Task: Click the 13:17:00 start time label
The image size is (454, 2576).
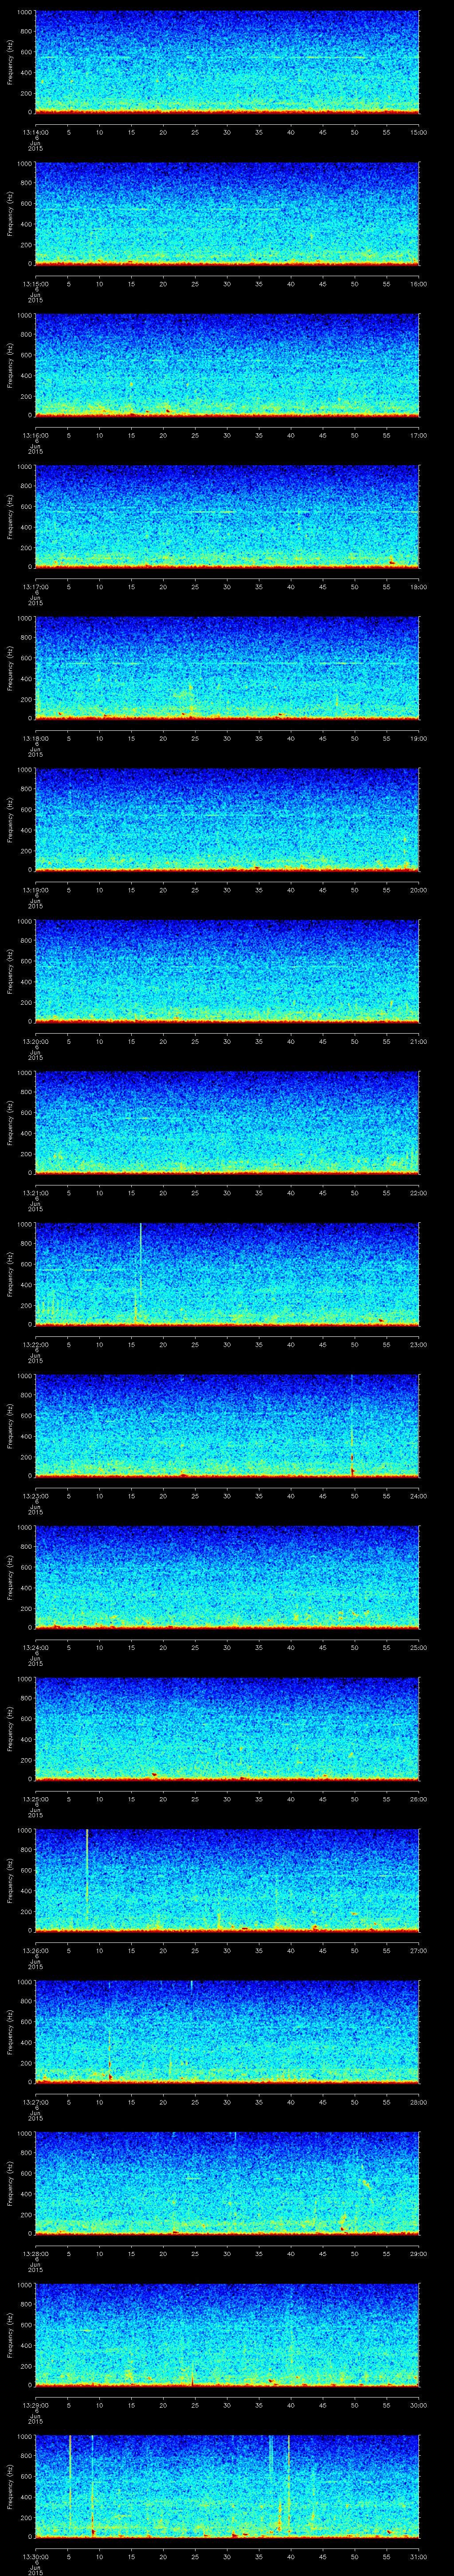Action: [35, 587]
